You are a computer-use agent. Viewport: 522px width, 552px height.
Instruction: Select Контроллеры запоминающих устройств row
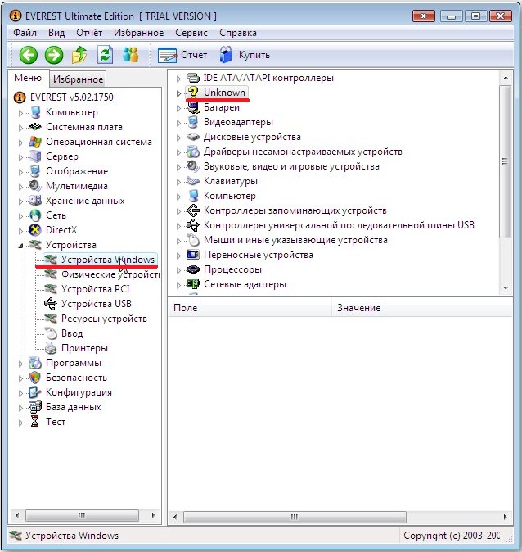(295, 210)
